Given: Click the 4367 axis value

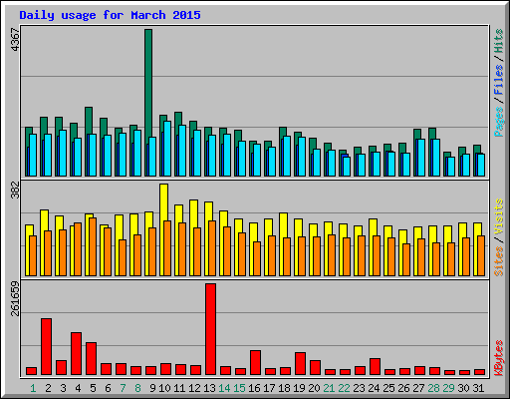Looking at the screenshot, I should [x=15, y=40].
